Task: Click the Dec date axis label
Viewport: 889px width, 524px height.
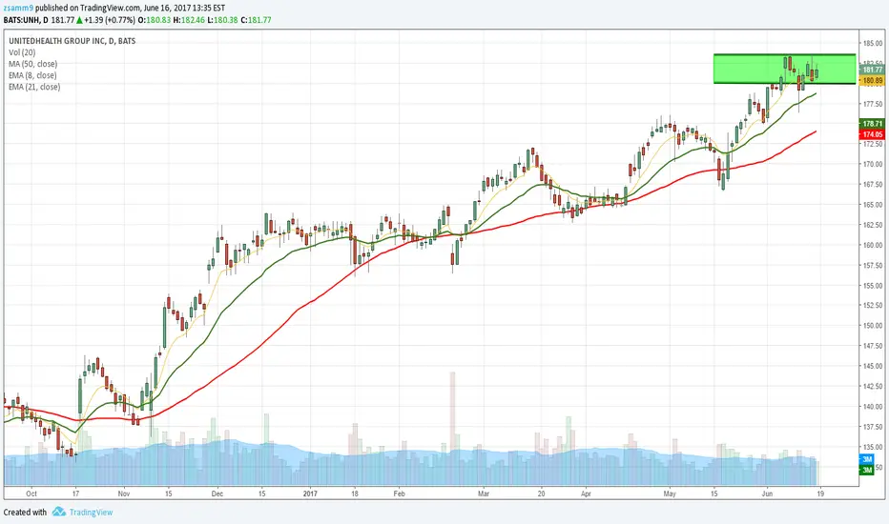Action: (x=217, y=494)
